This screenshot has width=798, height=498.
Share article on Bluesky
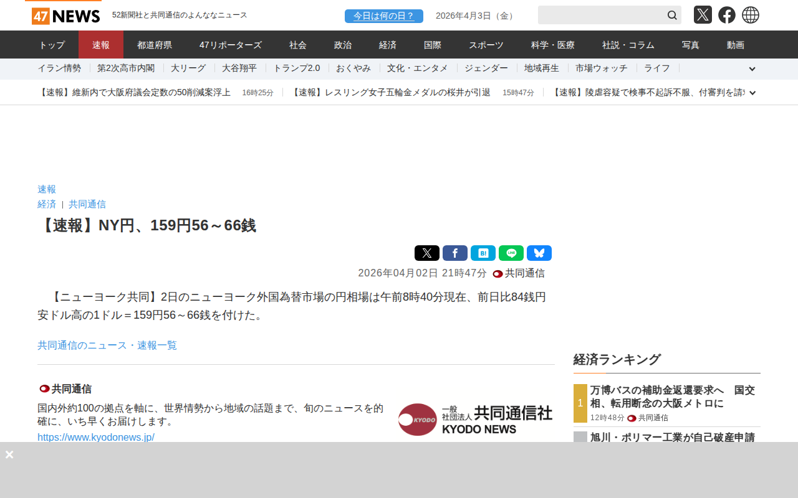[539, 253]
